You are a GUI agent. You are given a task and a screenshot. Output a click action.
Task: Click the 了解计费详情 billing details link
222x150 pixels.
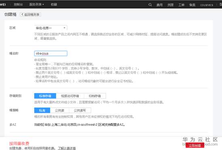pos(67,148)
